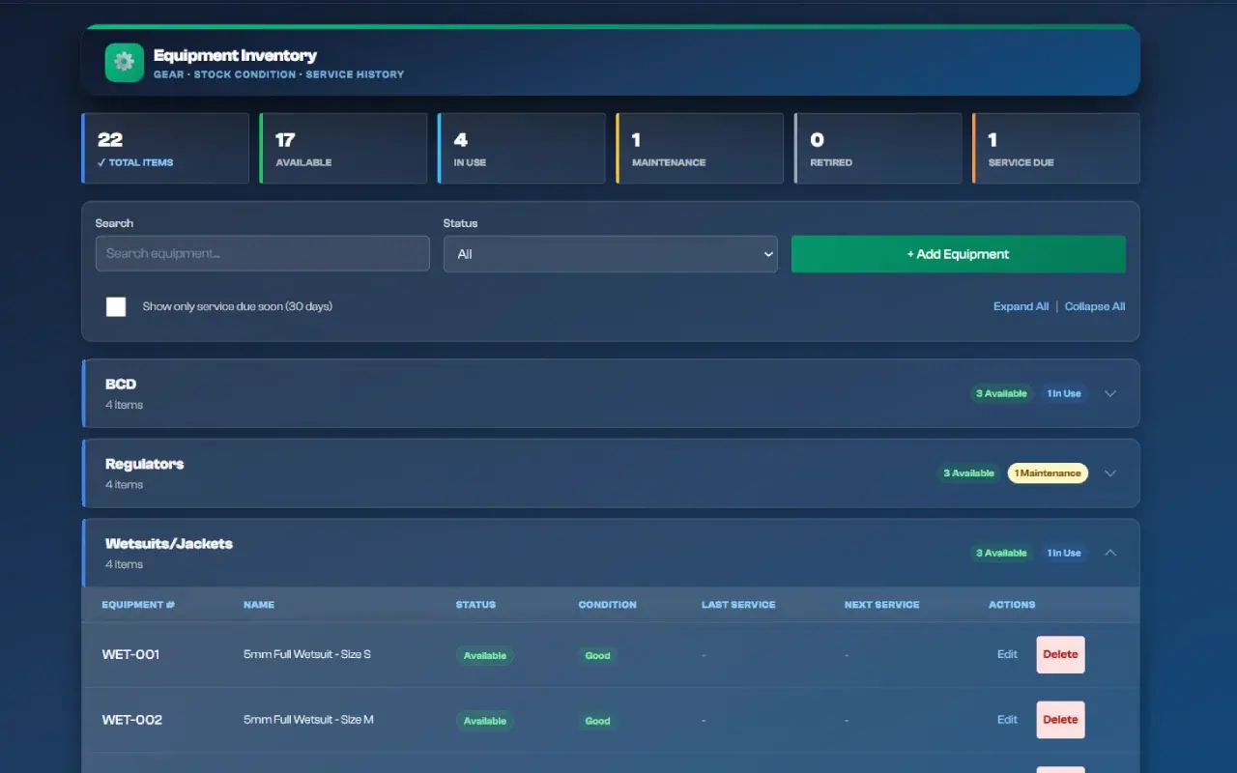Screen dimensions: 1237x773
Task: Click the 3 Available badge on BCD
Action: tap(1001, 393)
